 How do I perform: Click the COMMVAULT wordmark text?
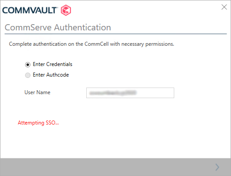29,10
